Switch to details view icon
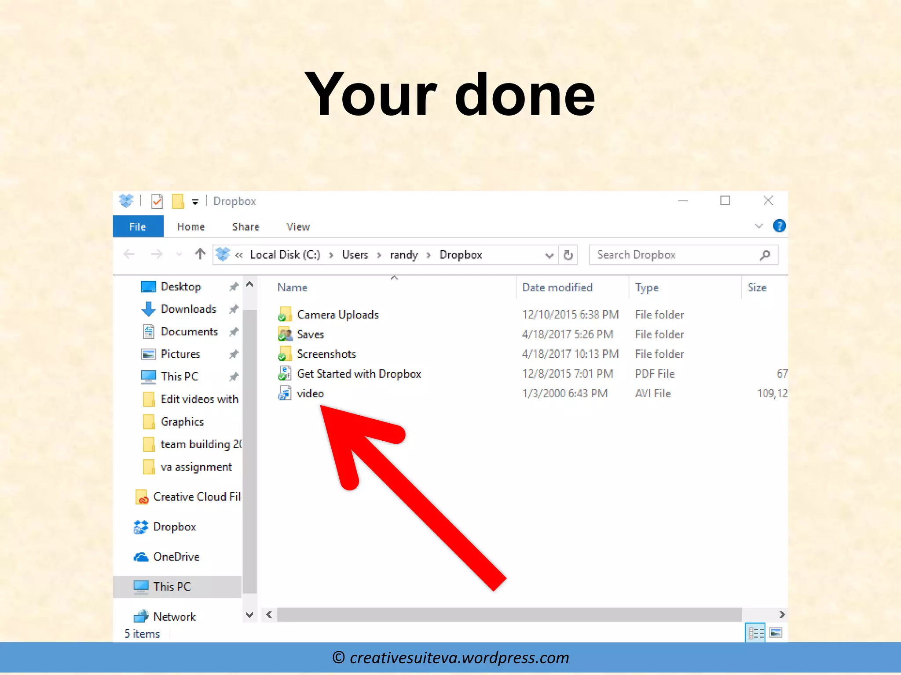 (x=755, y=633)
